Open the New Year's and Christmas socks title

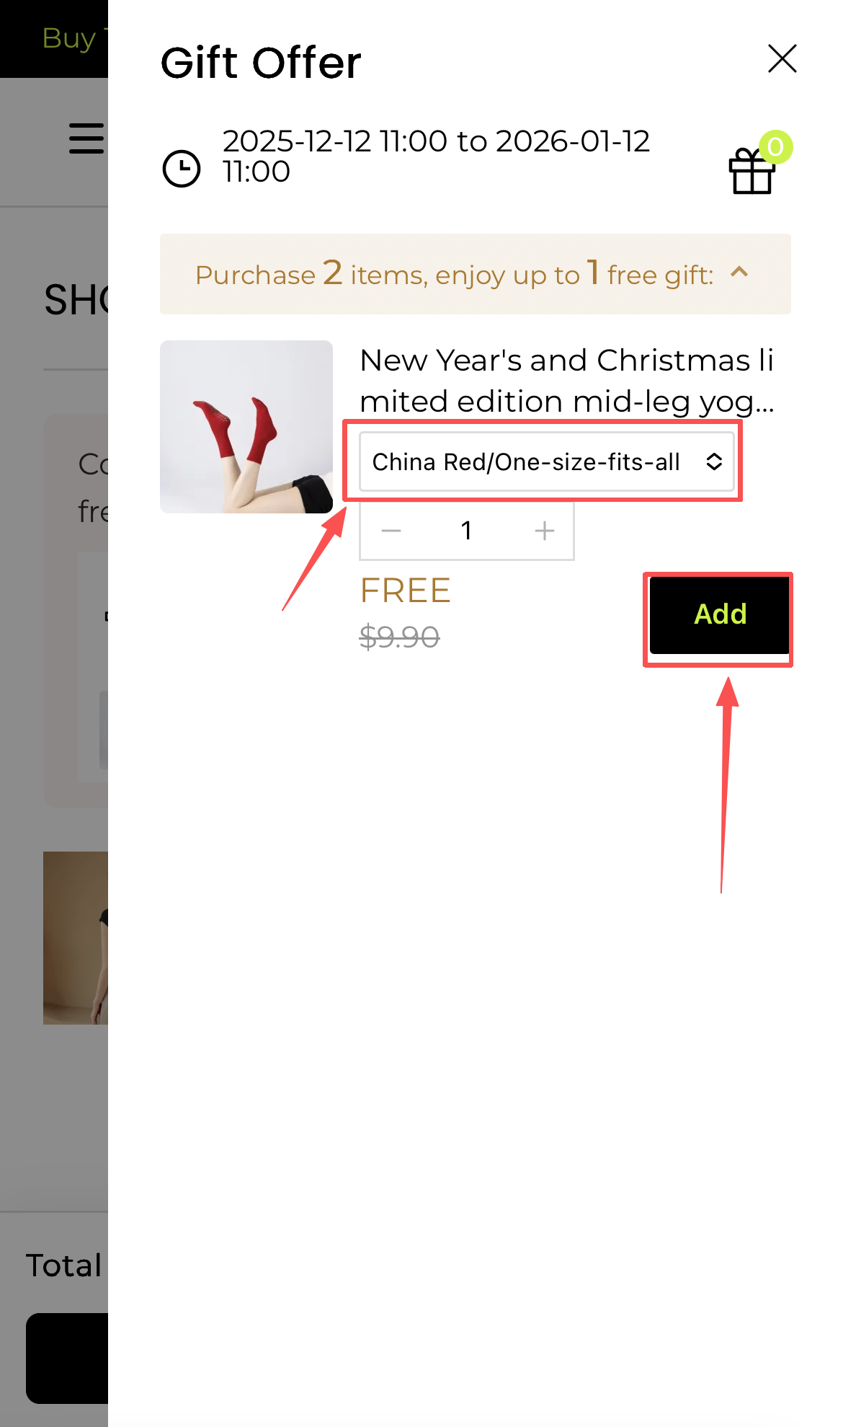point(568,380)
